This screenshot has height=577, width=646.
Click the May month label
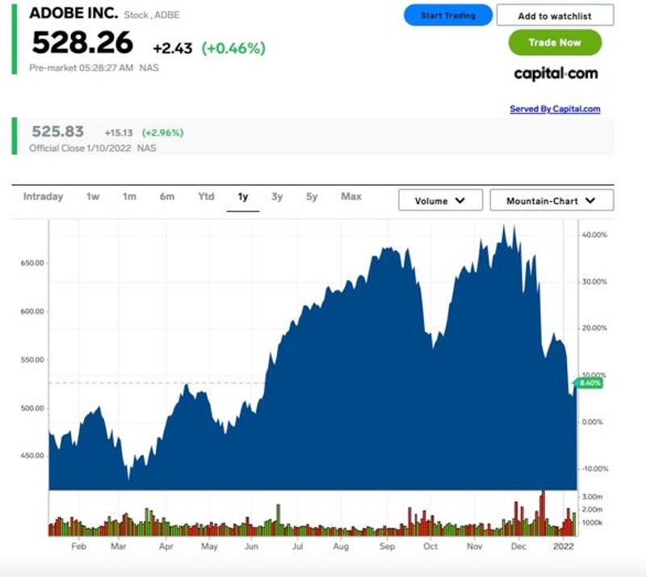[209, 547]
